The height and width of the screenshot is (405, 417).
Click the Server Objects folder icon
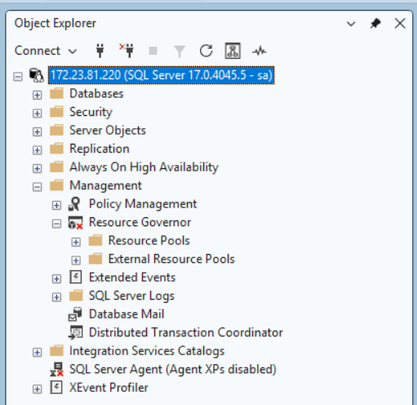click(x=56, y=131)
